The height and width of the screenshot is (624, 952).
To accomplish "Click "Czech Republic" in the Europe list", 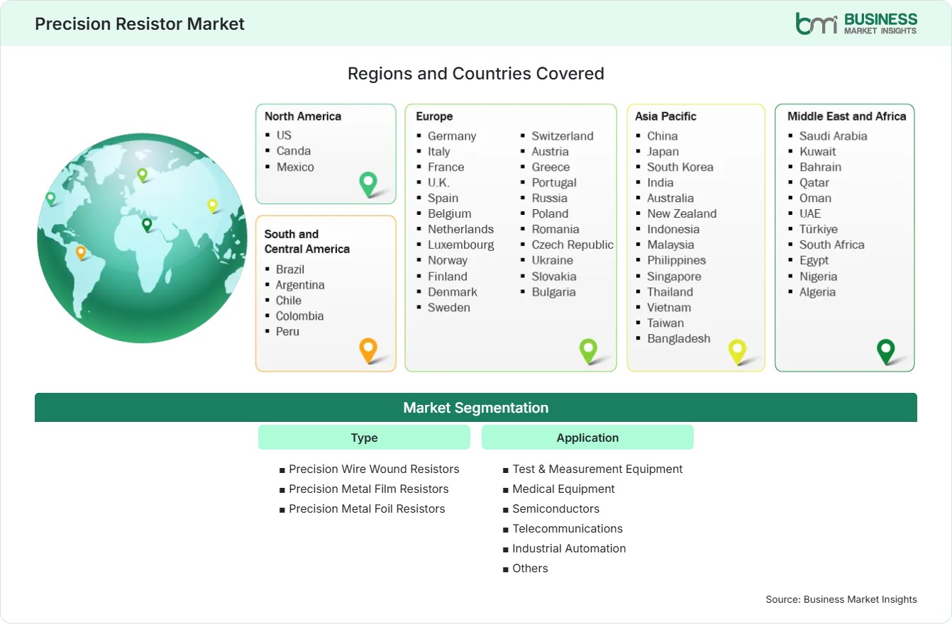I will [x=572, y=245].
